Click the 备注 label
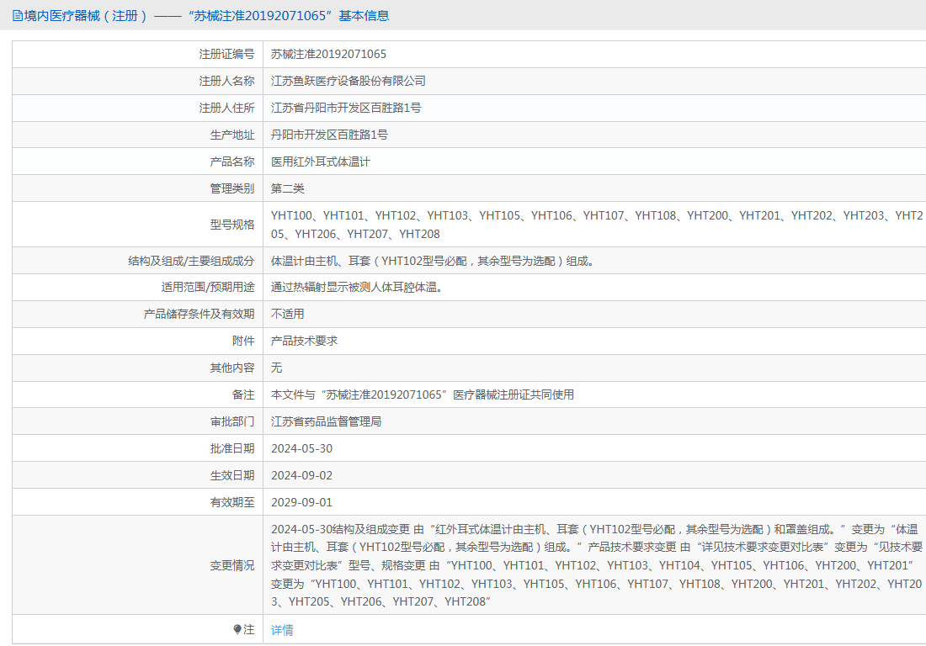This screenshot has width=926, height=646. tap(243, 394)
